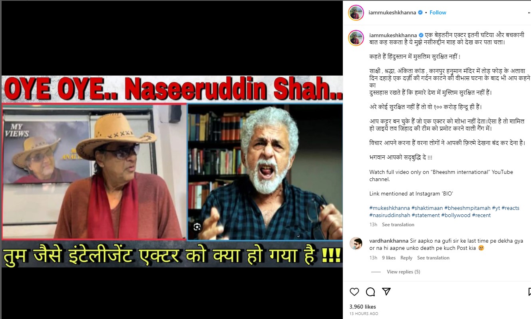Image resolution: width=531 pixels, height=319 pixels.
Task: See translation of vardhankhanna comment
Action: [433, 258]
